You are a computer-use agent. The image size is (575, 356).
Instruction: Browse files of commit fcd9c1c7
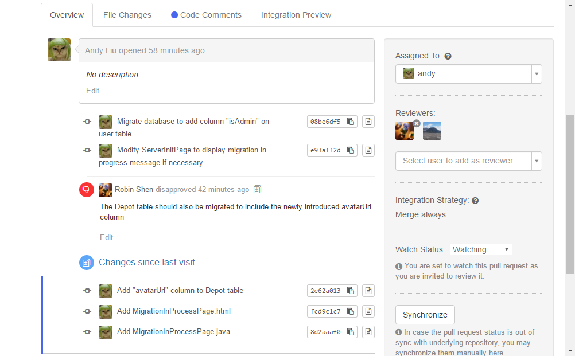[x=368, y=311]
